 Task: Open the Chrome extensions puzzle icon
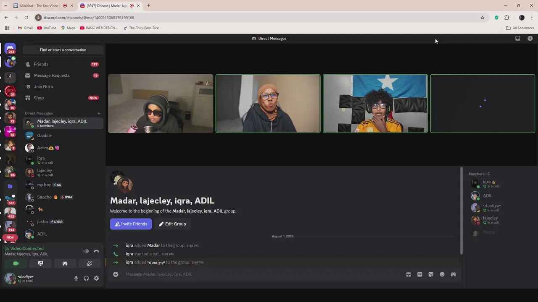click(506, 18)
